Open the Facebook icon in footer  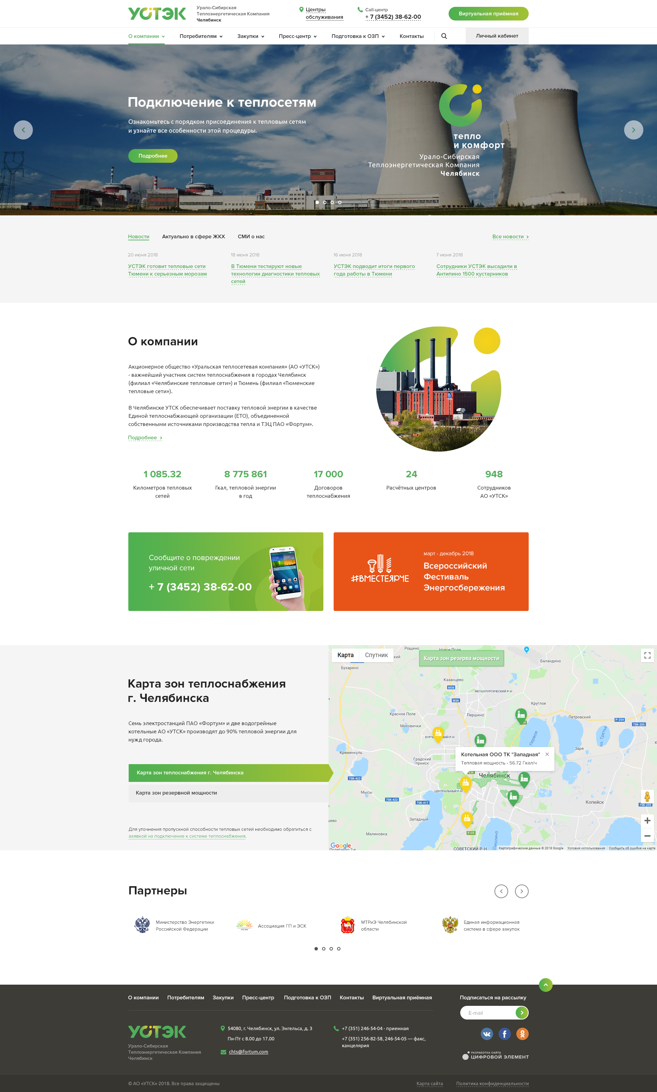[x=504, y=1034]
